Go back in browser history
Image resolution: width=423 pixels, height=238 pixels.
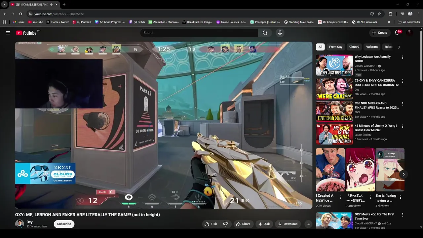click(x=5, y=14)
